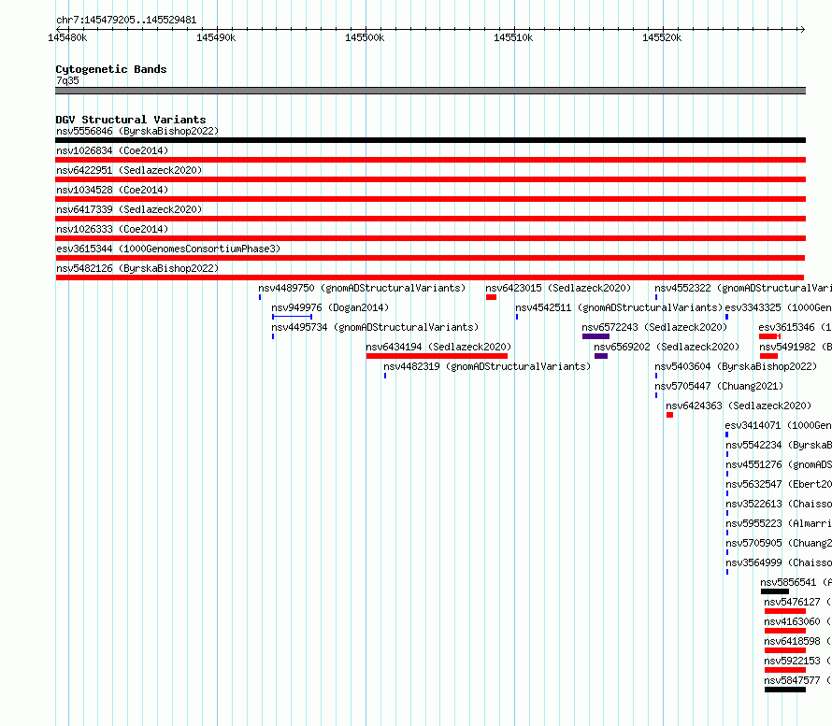This screenshot has height=726, width=832.
Task: Open esv3615344 (1000GenomesConsortiumPhase3) label
Action: 168,249
